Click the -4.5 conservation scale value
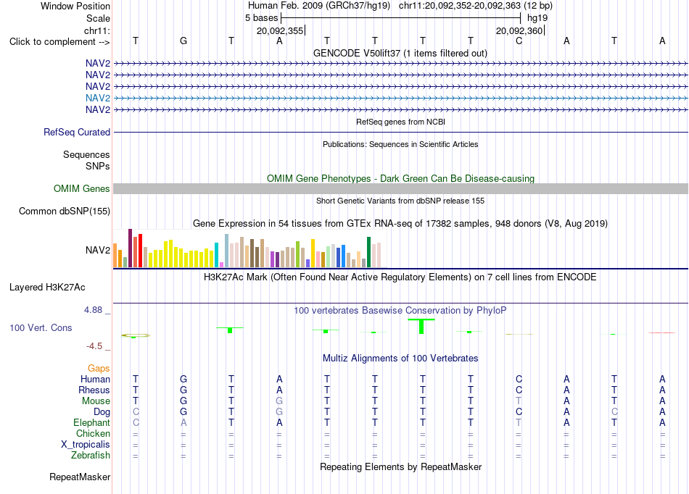The image size is (689, 494). tap(94, 346)
